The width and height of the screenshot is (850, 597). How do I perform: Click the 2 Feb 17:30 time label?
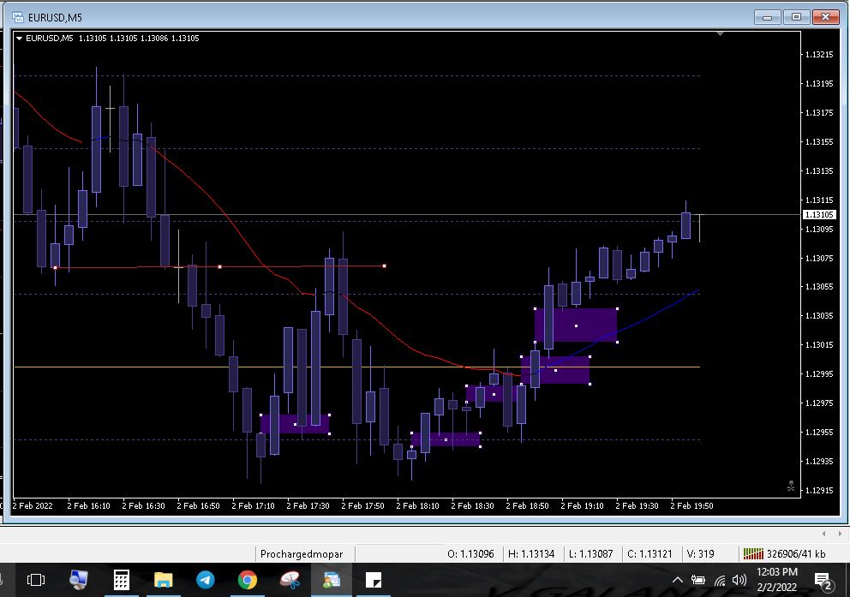click(308, 505)
